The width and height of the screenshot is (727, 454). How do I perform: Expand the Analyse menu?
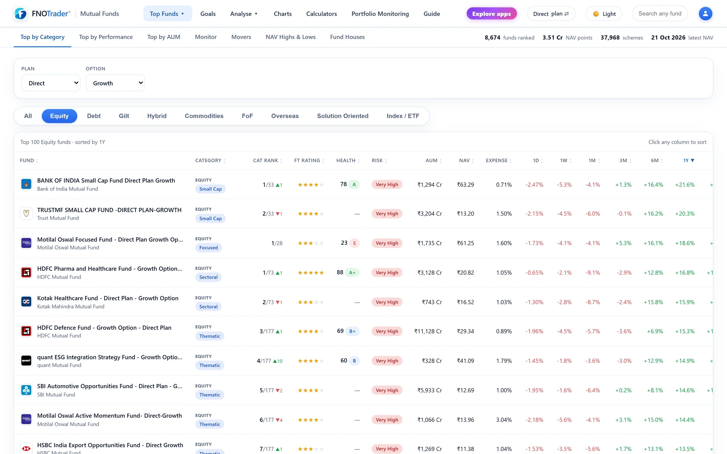tap(244, 14)
